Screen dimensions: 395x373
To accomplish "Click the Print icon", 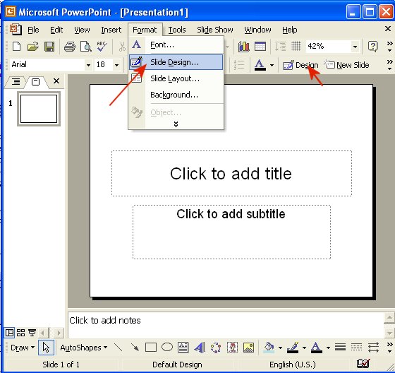I will point(70,47).
